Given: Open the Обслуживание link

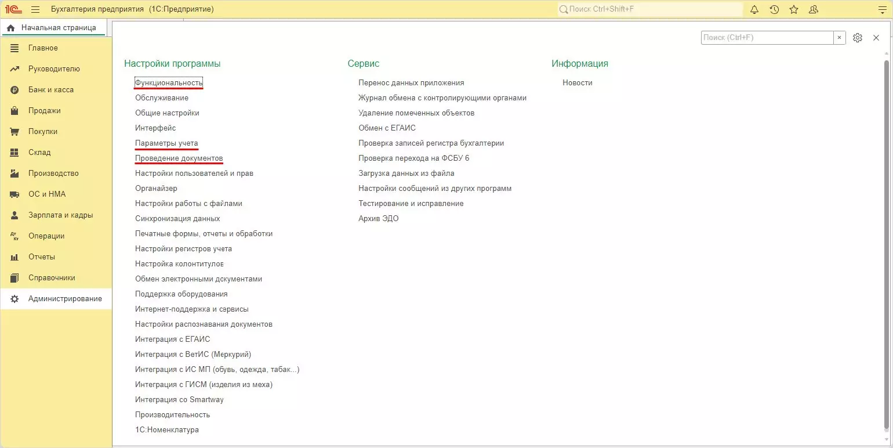Looking at the screenshot, I should point(162,98).
